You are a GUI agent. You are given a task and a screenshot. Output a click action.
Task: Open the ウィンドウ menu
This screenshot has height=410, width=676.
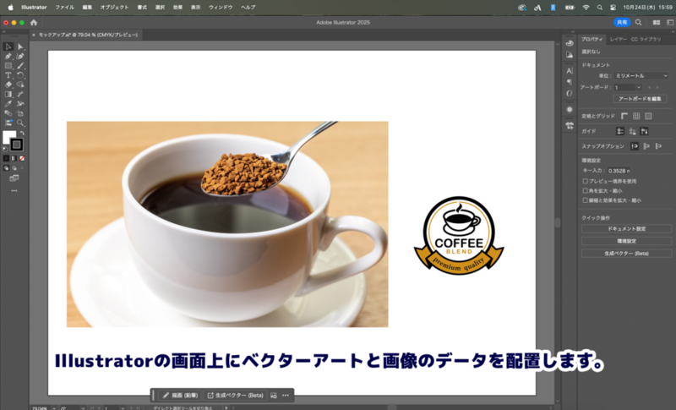click(221, 8)
